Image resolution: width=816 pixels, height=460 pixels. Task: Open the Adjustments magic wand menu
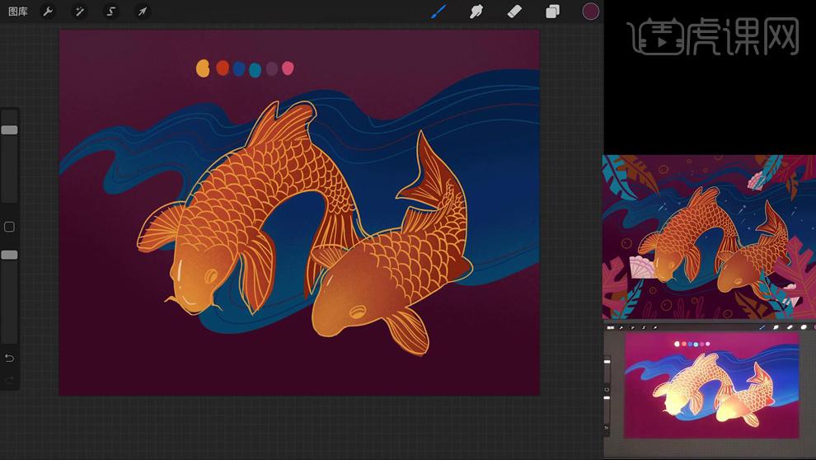pyautogui.click(x=80, y=12)
